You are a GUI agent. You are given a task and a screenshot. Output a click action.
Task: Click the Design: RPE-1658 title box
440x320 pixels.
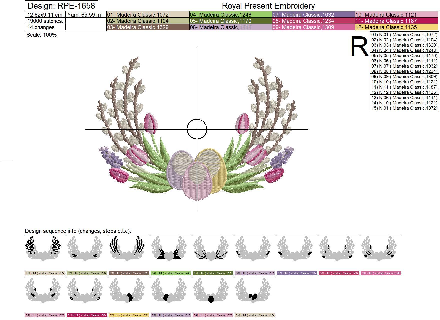click(61, 6)
